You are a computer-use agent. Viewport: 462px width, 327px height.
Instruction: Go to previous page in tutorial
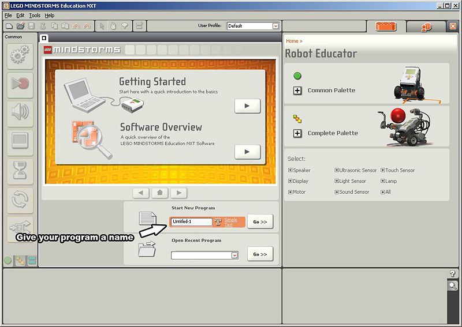click(141, 193)
